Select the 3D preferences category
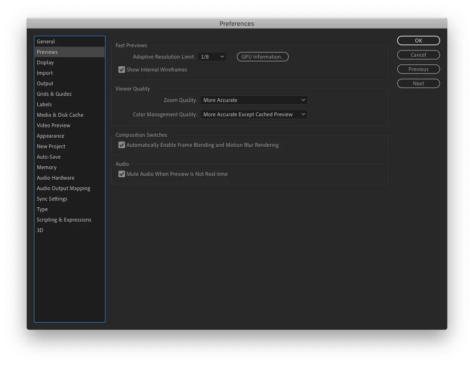The image size is (474, 365). pyautogui.click(x=70, y=230)
